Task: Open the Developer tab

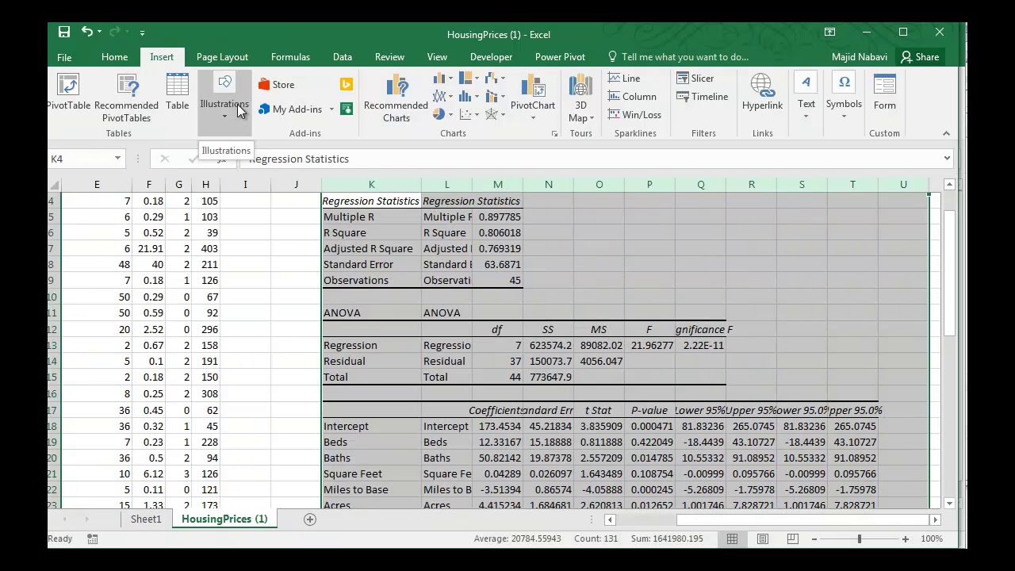Action: coord(491,57)
